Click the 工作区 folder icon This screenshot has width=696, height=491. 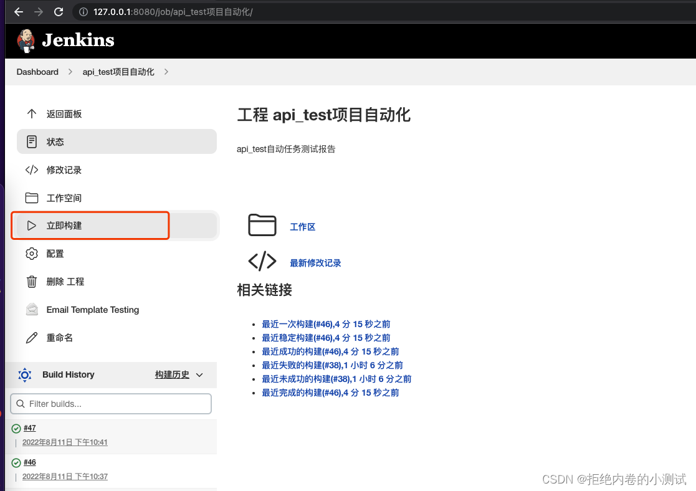262,226
